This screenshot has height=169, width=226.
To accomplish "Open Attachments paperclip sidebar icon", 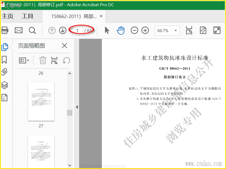I will [x=5, y=72].
